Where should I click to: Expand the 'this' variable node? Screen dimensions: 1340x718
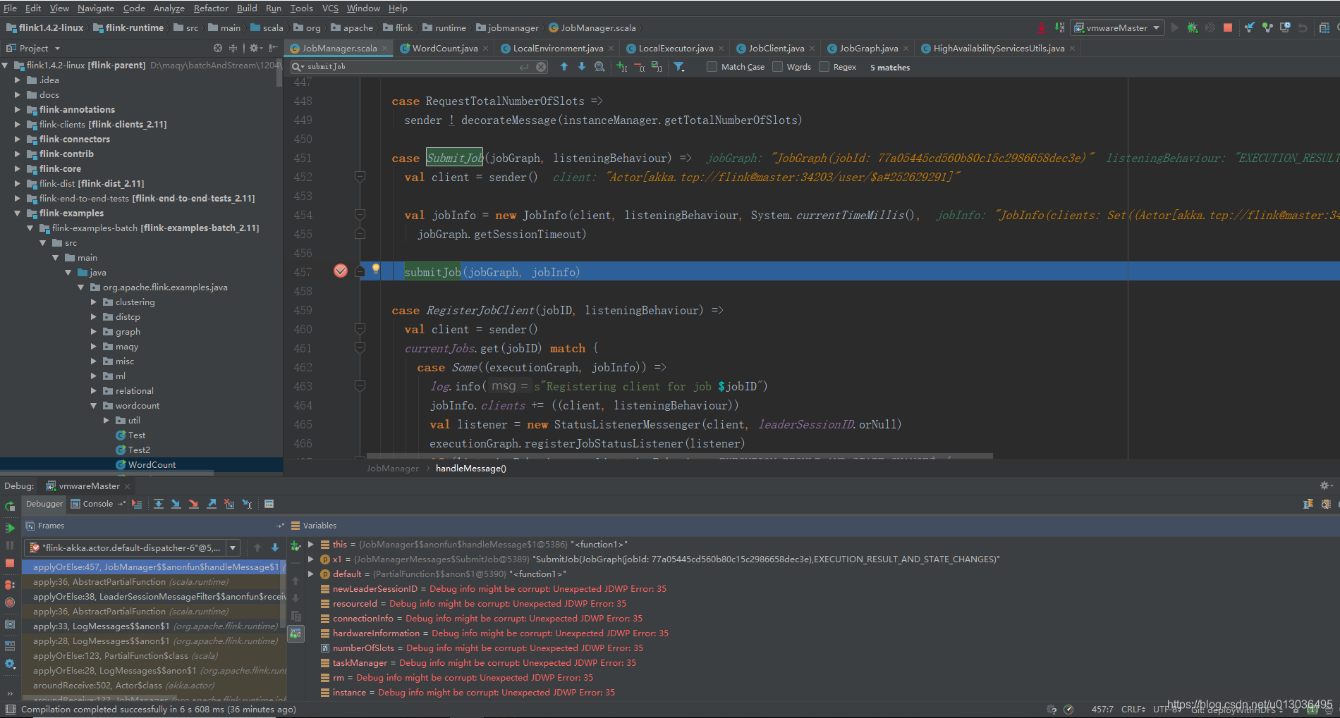point(311,544)
